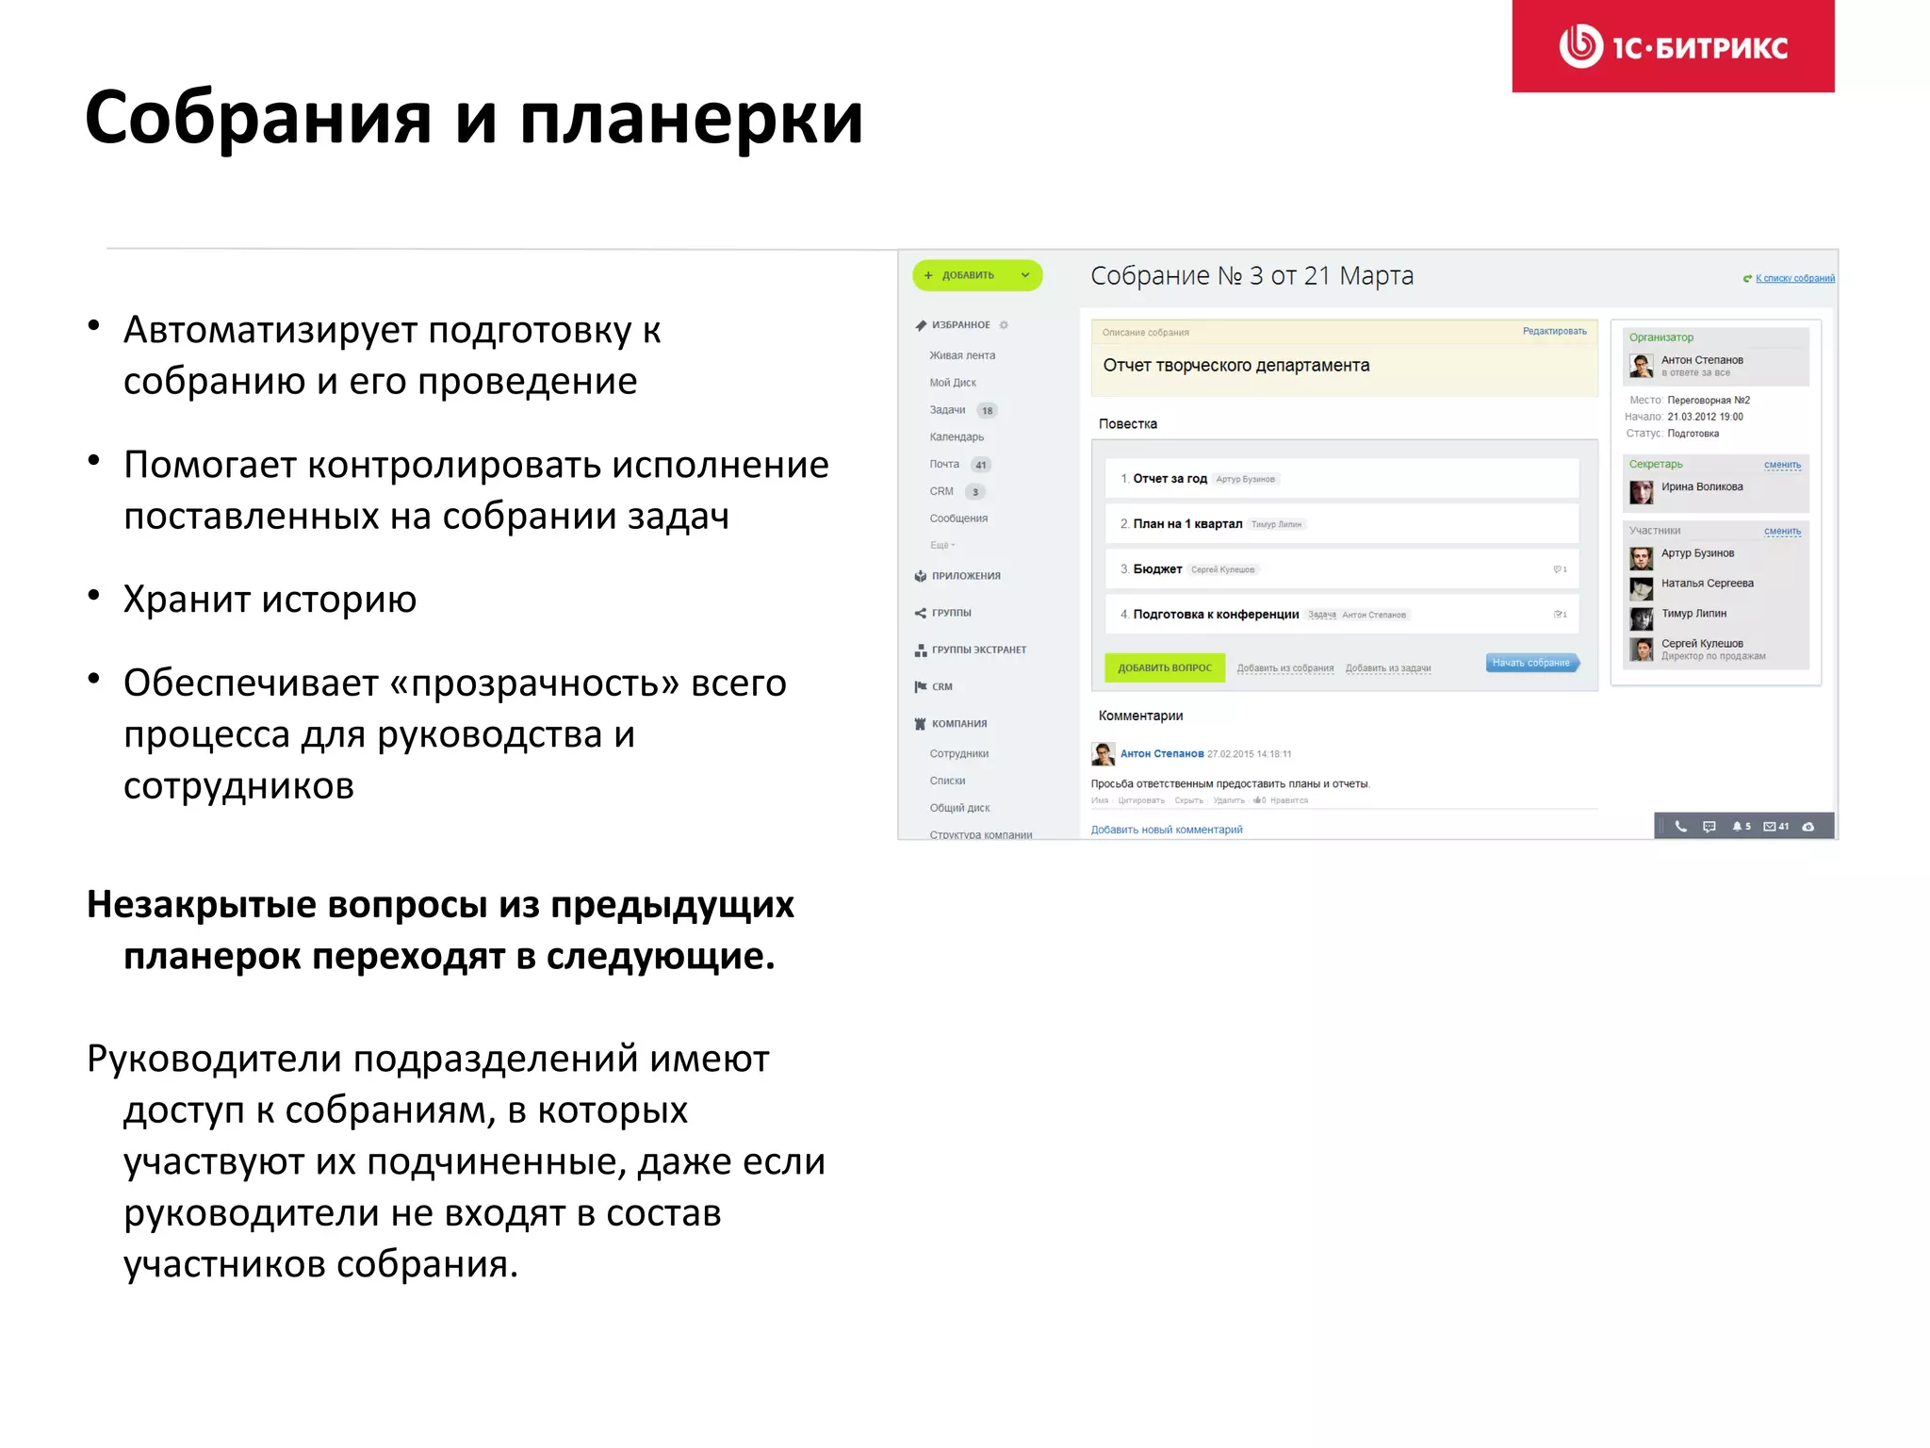Expand the ГРУППЫ section
1930x1448 pixels.
click(x=951, y=613)
